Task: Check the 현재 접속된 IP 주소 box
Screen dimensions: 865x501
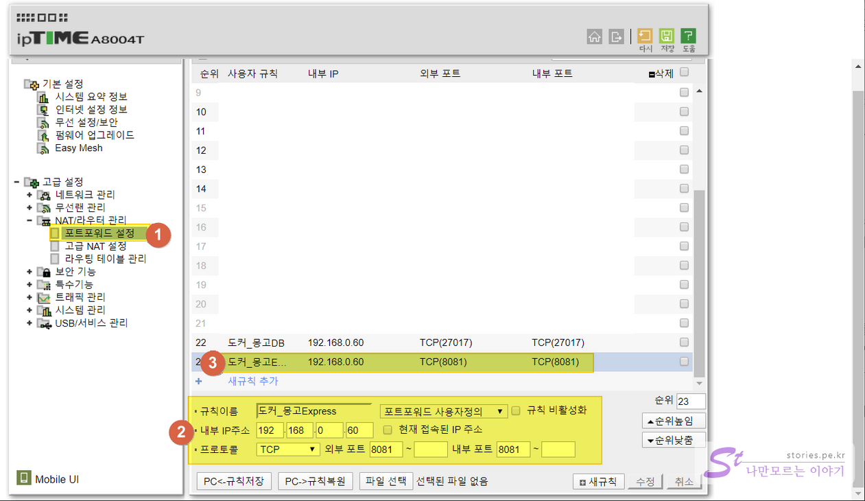Action: tap(388, 430)
